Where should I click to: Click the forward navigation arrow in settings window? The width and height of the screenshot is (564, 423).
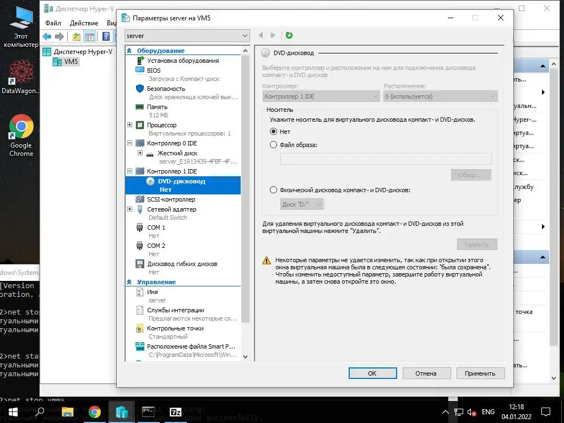click(273, 35)
